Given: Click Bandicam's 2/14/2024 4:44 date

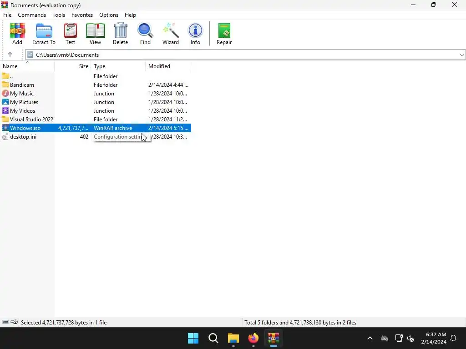Looking at the screenshot, I should (168, 85).
